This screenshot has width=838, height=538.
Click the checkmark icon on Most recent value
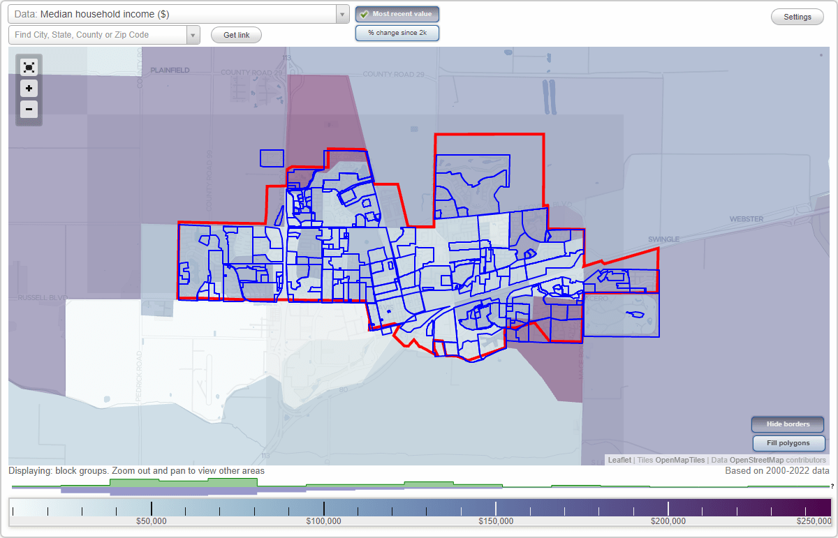tap(364, 13)
